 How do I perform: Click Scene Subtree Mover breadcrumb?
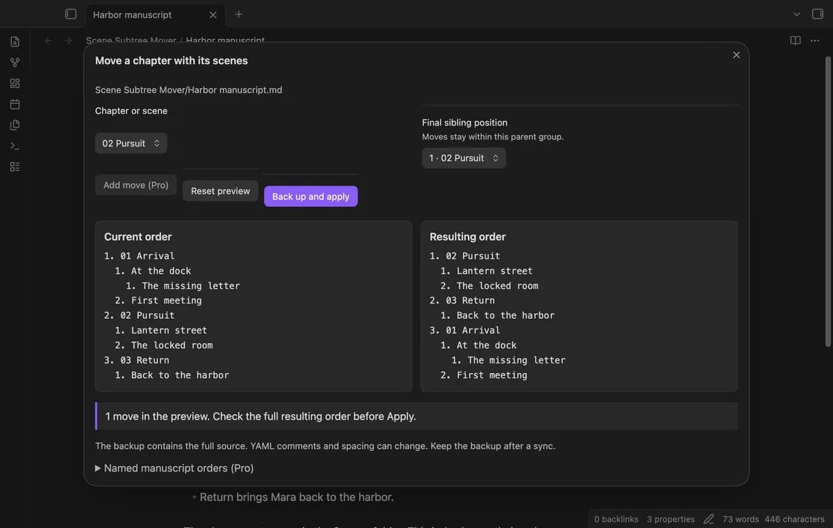(131, 41)
